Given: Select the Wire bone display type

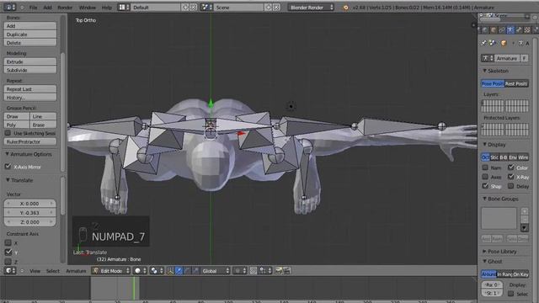Looking at the screenshot, I should (523, 157).
